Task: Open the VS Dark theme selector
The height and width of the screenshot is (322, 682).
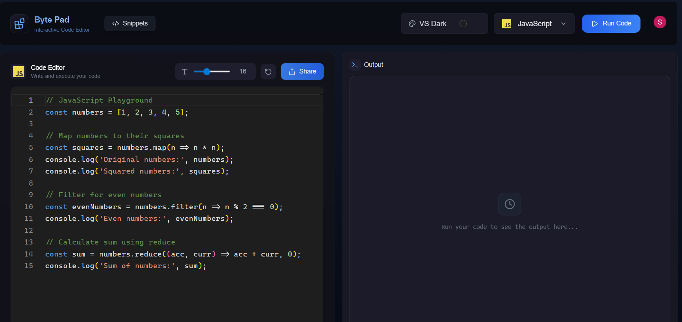Action: [x=433, y=24]
